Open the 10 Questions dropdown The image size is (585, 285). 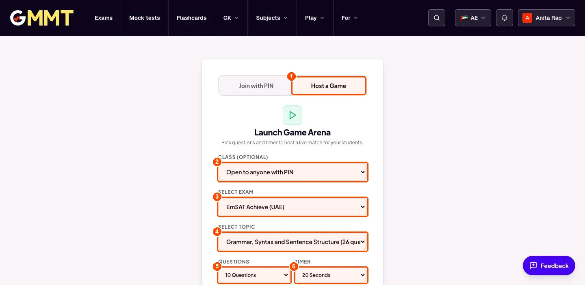coord(254,275)
